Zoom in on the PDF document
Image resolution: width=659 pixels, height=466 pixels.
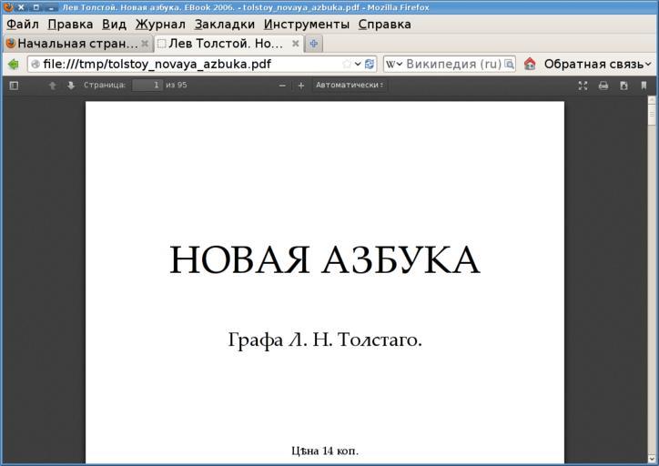coord(301,86)
